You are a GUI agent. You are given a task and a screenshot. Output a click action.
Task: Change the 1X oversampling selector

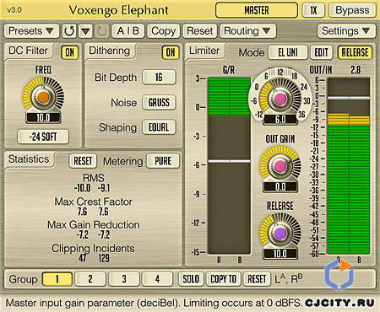[313, 10]
